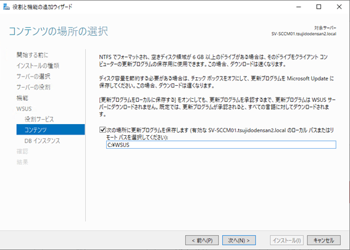Proceed with the 次へ(N) > button

click(239, 240)
